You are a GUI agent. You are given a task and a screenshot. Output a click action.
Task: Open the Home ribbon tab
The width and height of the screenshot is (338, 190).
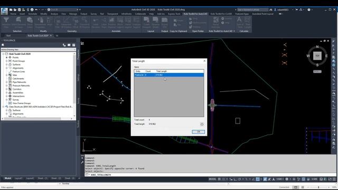click(x=13, y=14)
